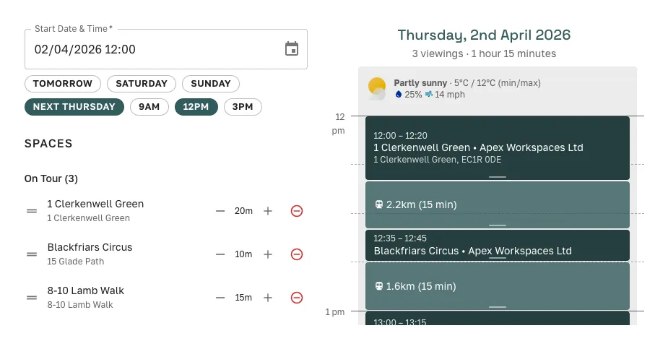Select the Tomorrow date chip

pyautogui.click(x=63, y=84)
